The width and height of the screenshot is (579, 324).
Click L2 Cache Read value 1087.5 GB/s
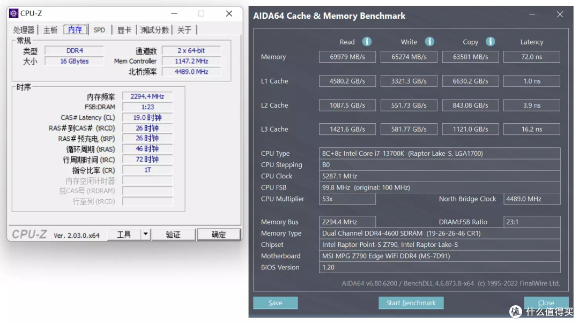pos(347,105)
